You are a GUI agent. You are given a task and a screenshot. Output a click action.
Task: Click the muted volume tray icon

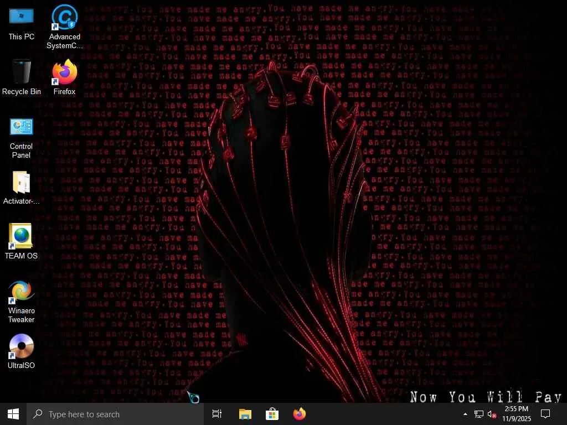point(492,414)
